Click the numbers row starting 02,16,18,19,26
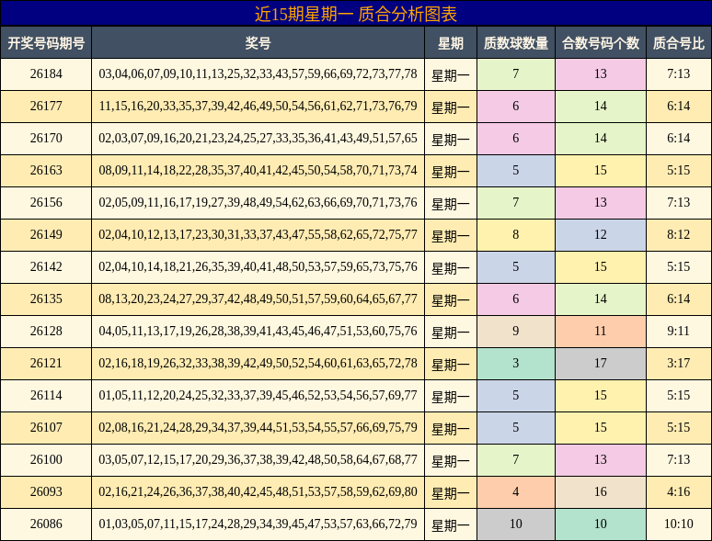Screen dimensions: 712x541 258,364
